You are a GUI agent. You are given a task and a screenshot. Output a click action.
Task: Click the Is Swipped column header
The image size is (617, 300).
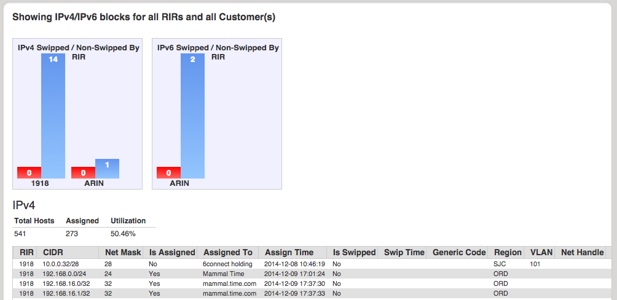tap(353, 253)
